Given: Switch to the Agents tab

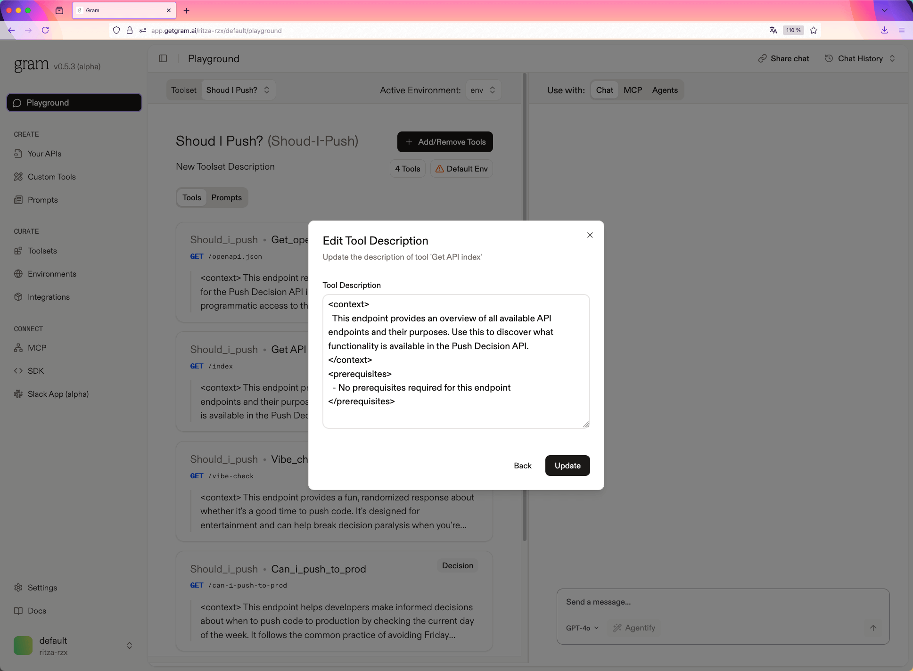Looking at the screenshot, I should click(x=665, y=90).
